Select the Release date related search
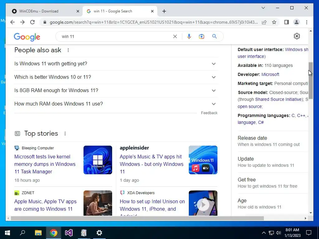Screen dimensions: 319x239 click(x=273, y=141)
